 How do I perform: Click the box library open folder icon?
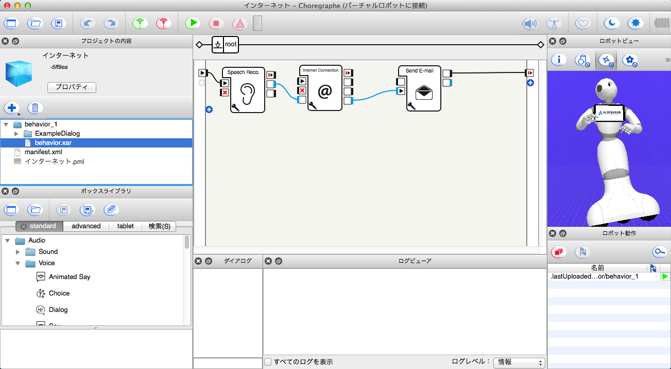click(x=35, y=210)
